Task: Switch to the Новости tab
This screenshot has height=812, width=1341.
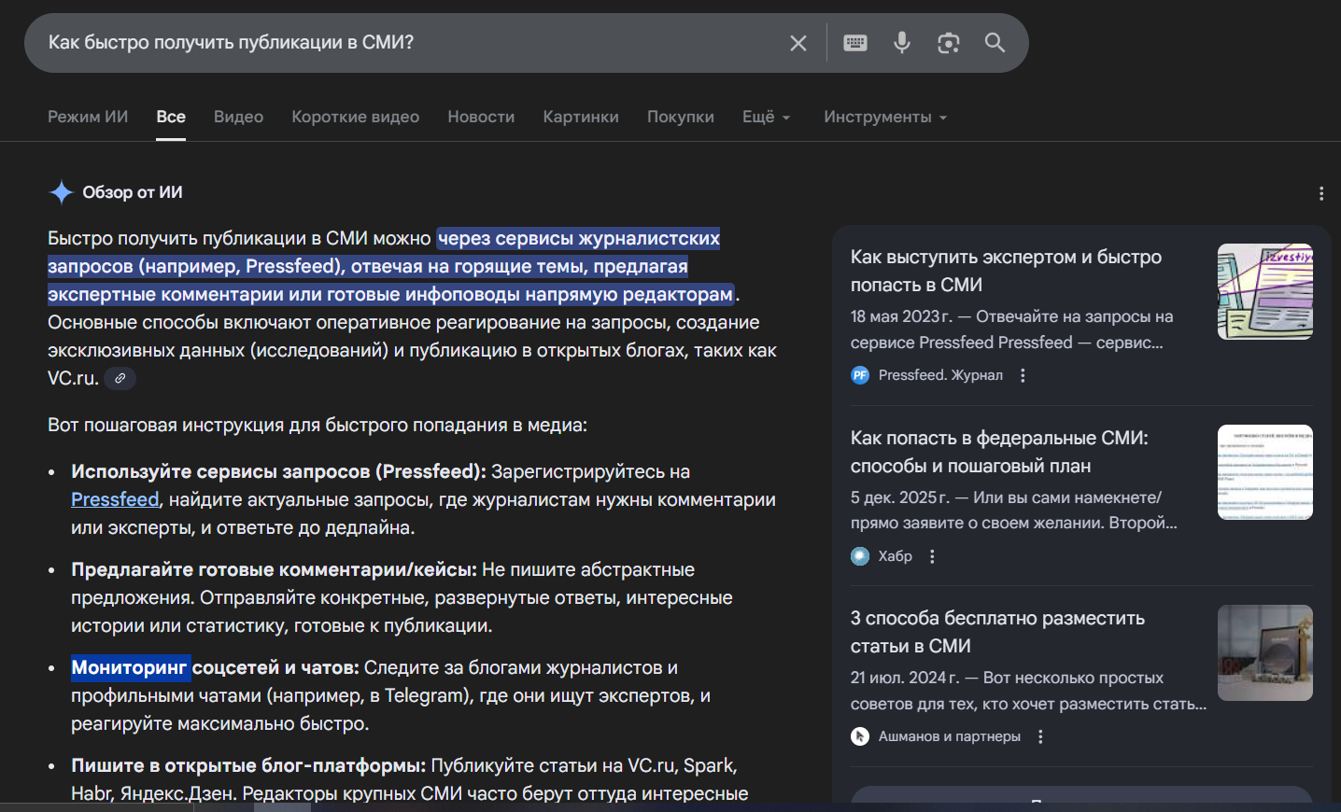Action: [481, 117]
